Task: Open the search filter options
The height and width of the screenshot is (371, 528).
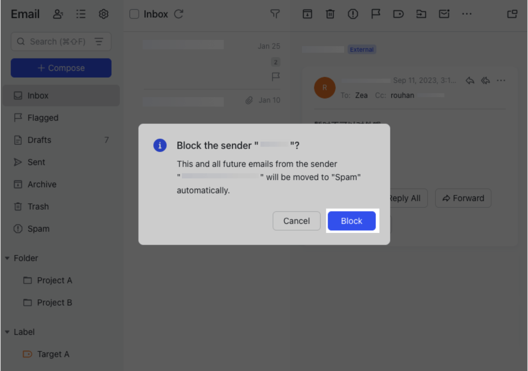Action: [99, 42]
